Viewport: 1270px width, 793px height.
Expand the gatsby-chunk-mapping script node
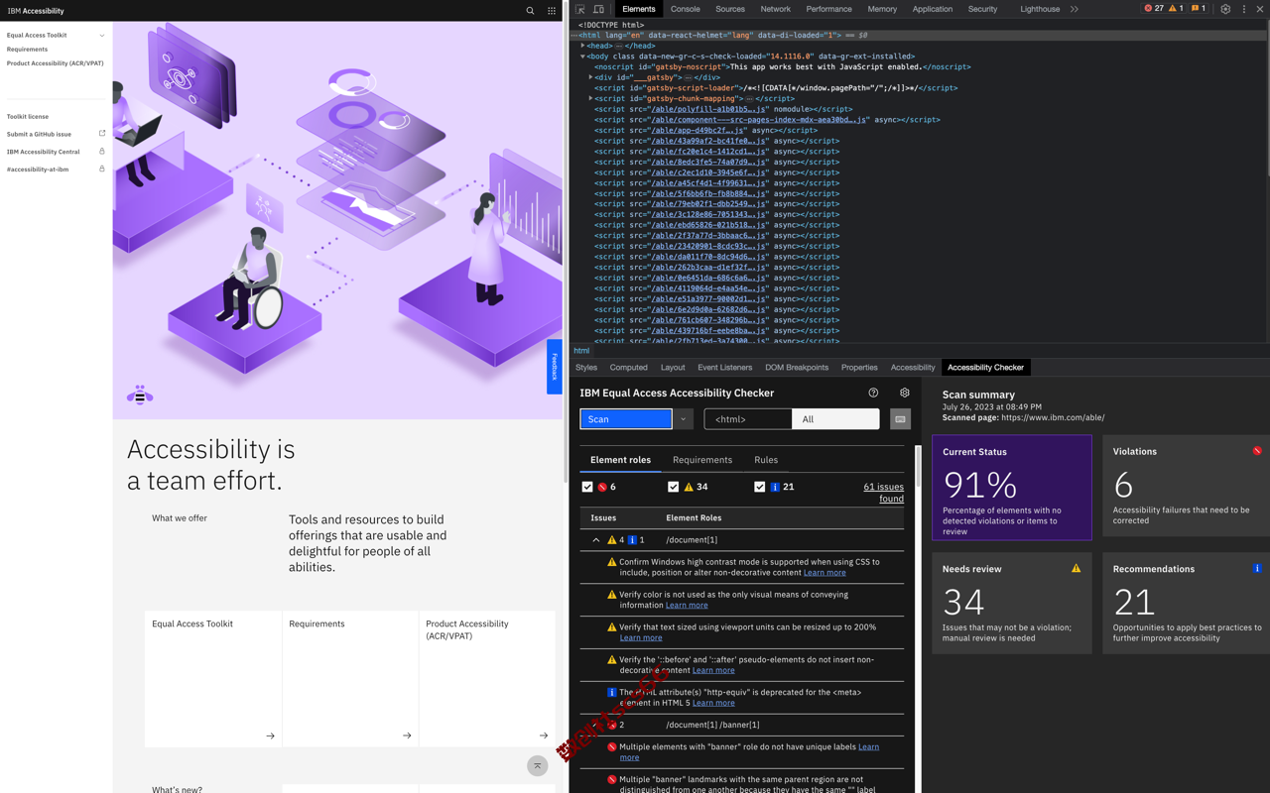[x=590, y=98]
